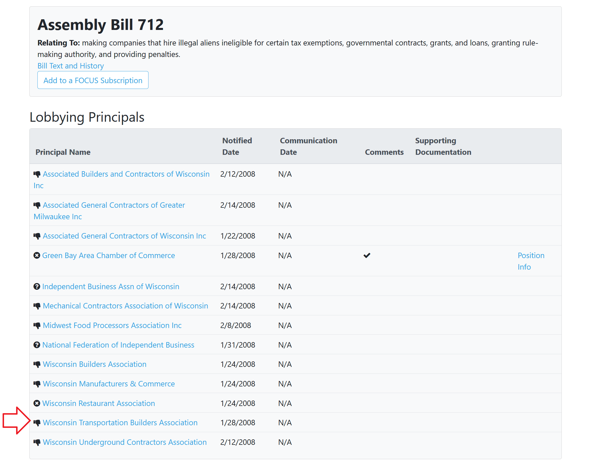Click thumbs-down icon beside Wisconsin Transportation Builders Association
Viewport: 594px width, 469px height.
click(x=37, y=423)
